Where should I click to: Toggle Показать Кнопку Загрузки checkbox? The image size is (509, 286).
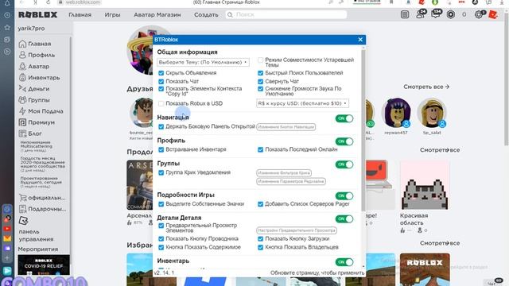[x=260, y=238]
